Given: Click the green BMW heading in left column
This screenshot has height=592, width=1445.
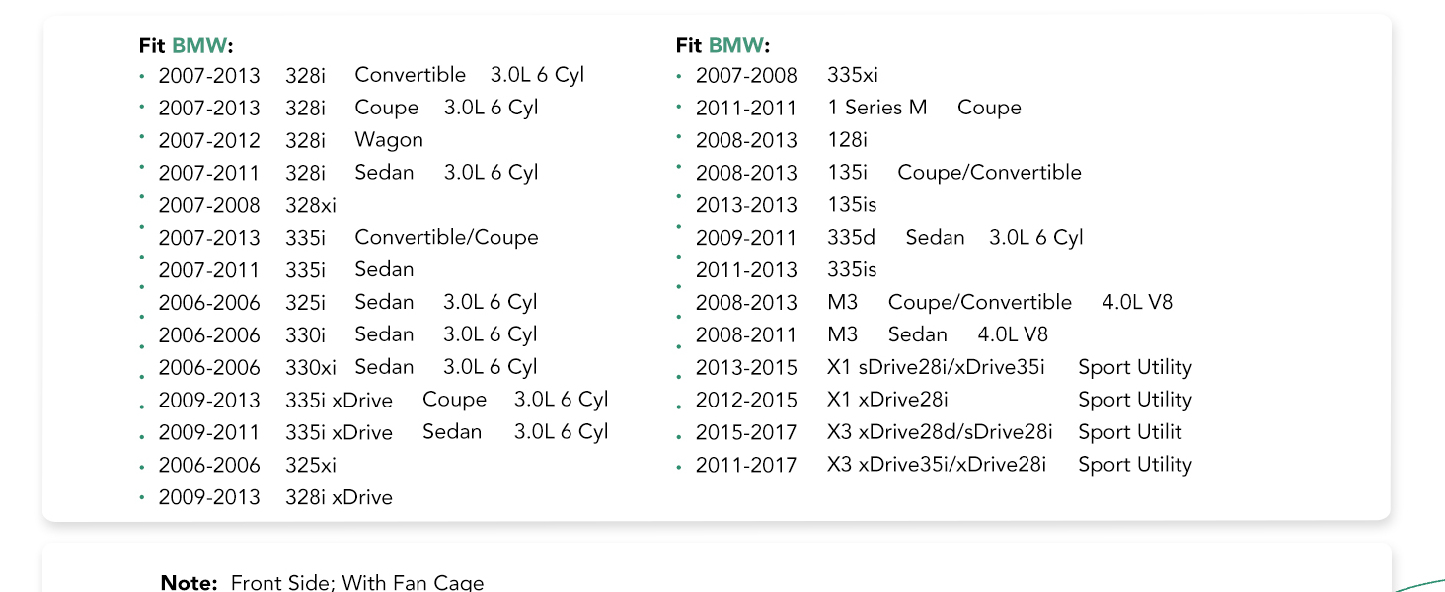Looking at the screenshot, I should pyautogui.click(x=199, y=45).
